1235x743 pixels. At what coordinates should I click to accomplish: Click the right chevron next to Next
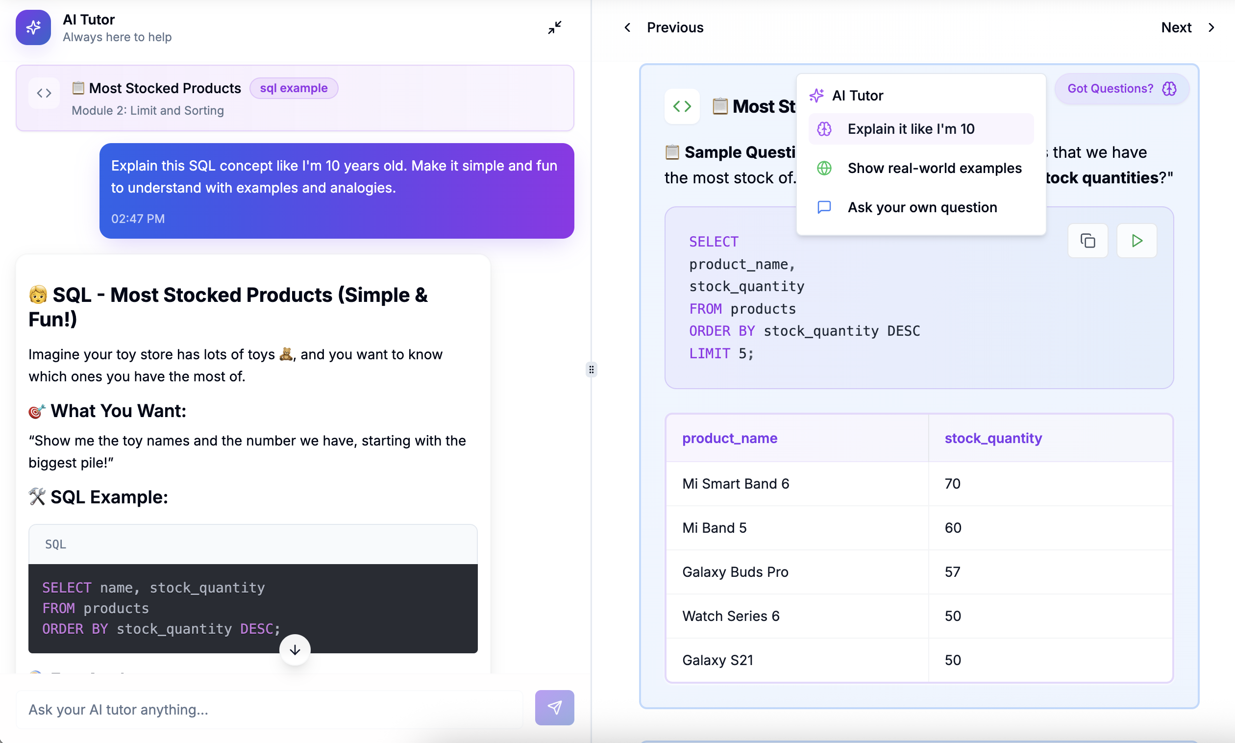click(x=1211, y=27)
